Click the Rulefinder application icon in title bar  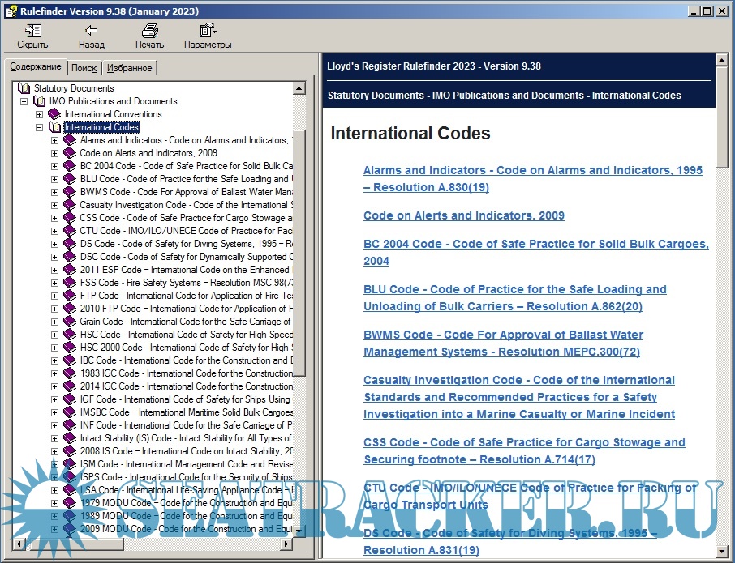pyautogui.click(x=11, y=11)
